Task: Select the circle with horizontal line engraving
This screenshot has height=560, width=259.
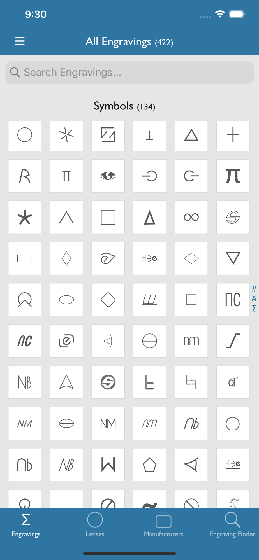Action: coord(149,341)
